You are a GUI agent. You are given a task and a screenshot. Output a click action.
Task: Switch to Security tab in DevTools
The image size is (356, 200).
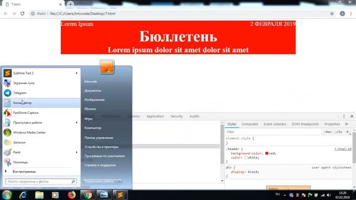tap(177, 116)
